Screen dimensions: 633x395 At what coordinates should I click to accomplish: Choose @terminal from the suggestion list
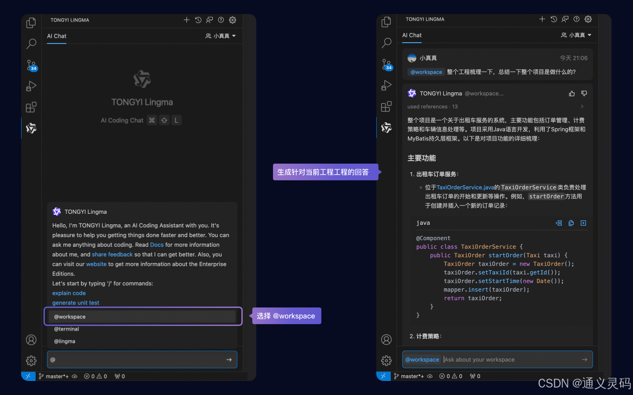(x=142, y=329)
